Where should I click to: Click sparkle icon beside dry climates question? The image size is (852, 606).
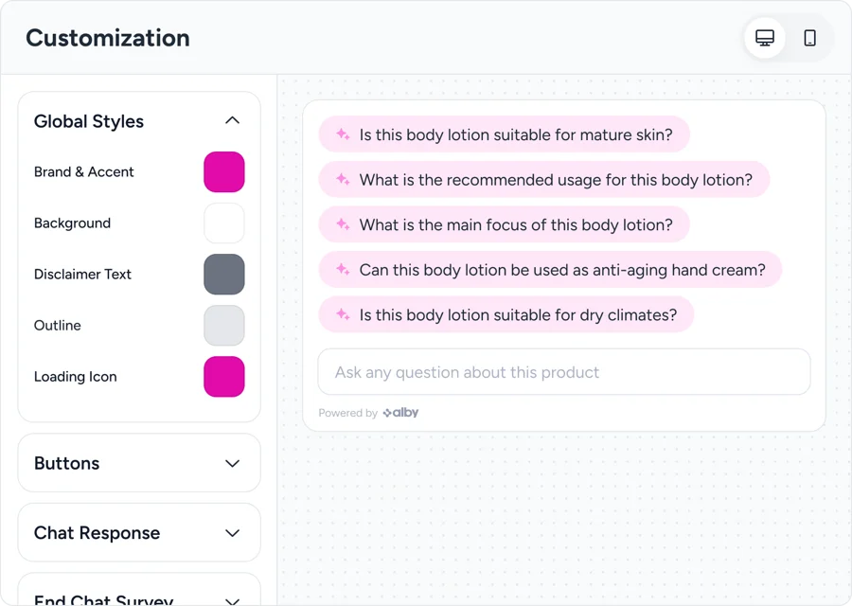click(x=343, y=314)
